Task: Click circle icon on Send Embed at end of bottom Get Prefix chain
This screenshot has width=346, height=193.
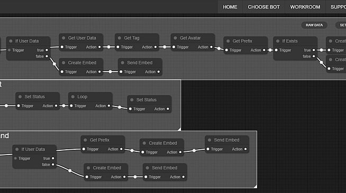Action: pyautogui.click(x=210, y=140)
